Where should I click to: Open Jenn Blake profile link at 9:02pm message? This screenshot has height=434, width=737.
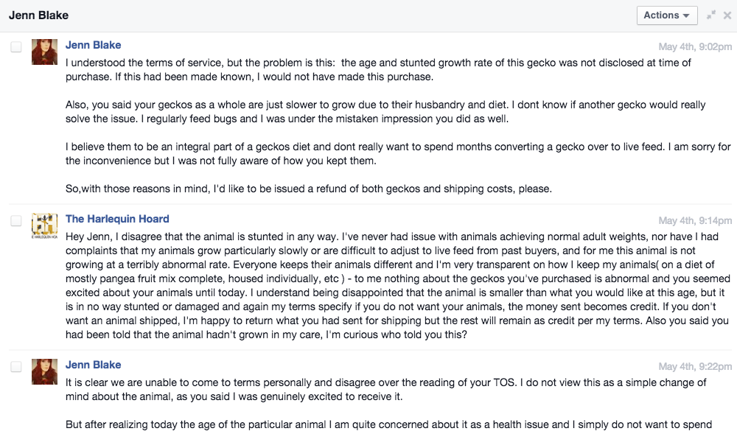[x=93, y=45]
